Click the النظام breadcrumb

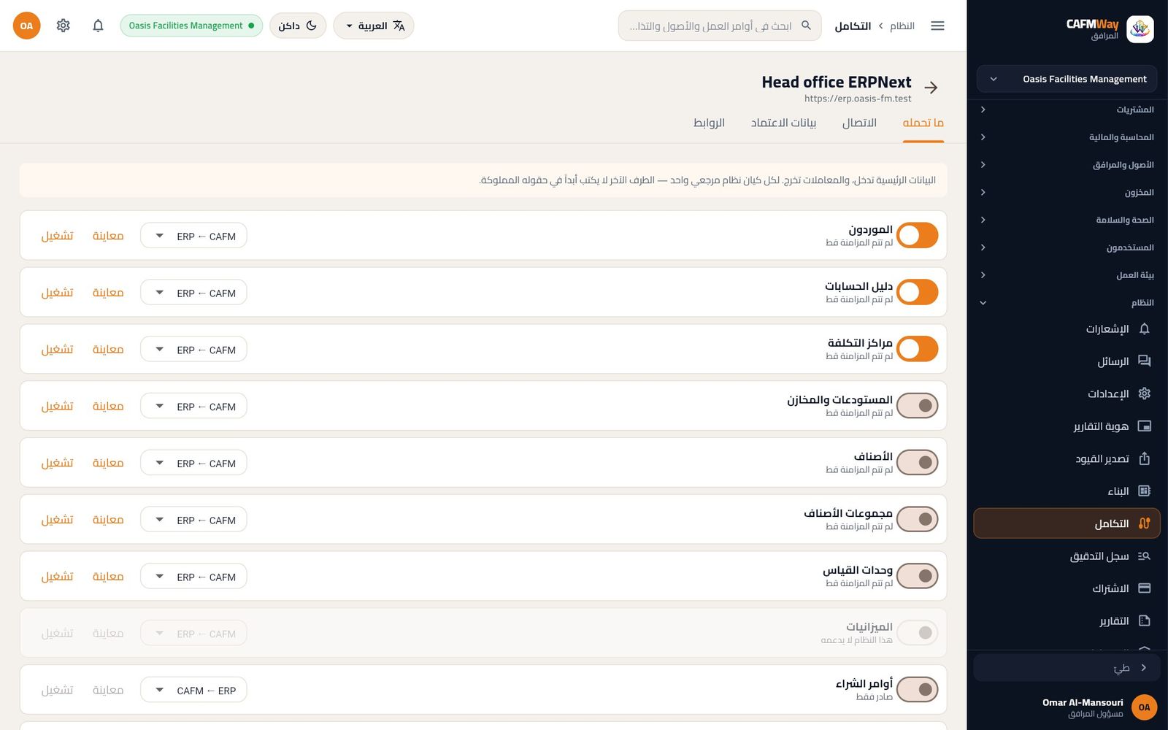902,26
